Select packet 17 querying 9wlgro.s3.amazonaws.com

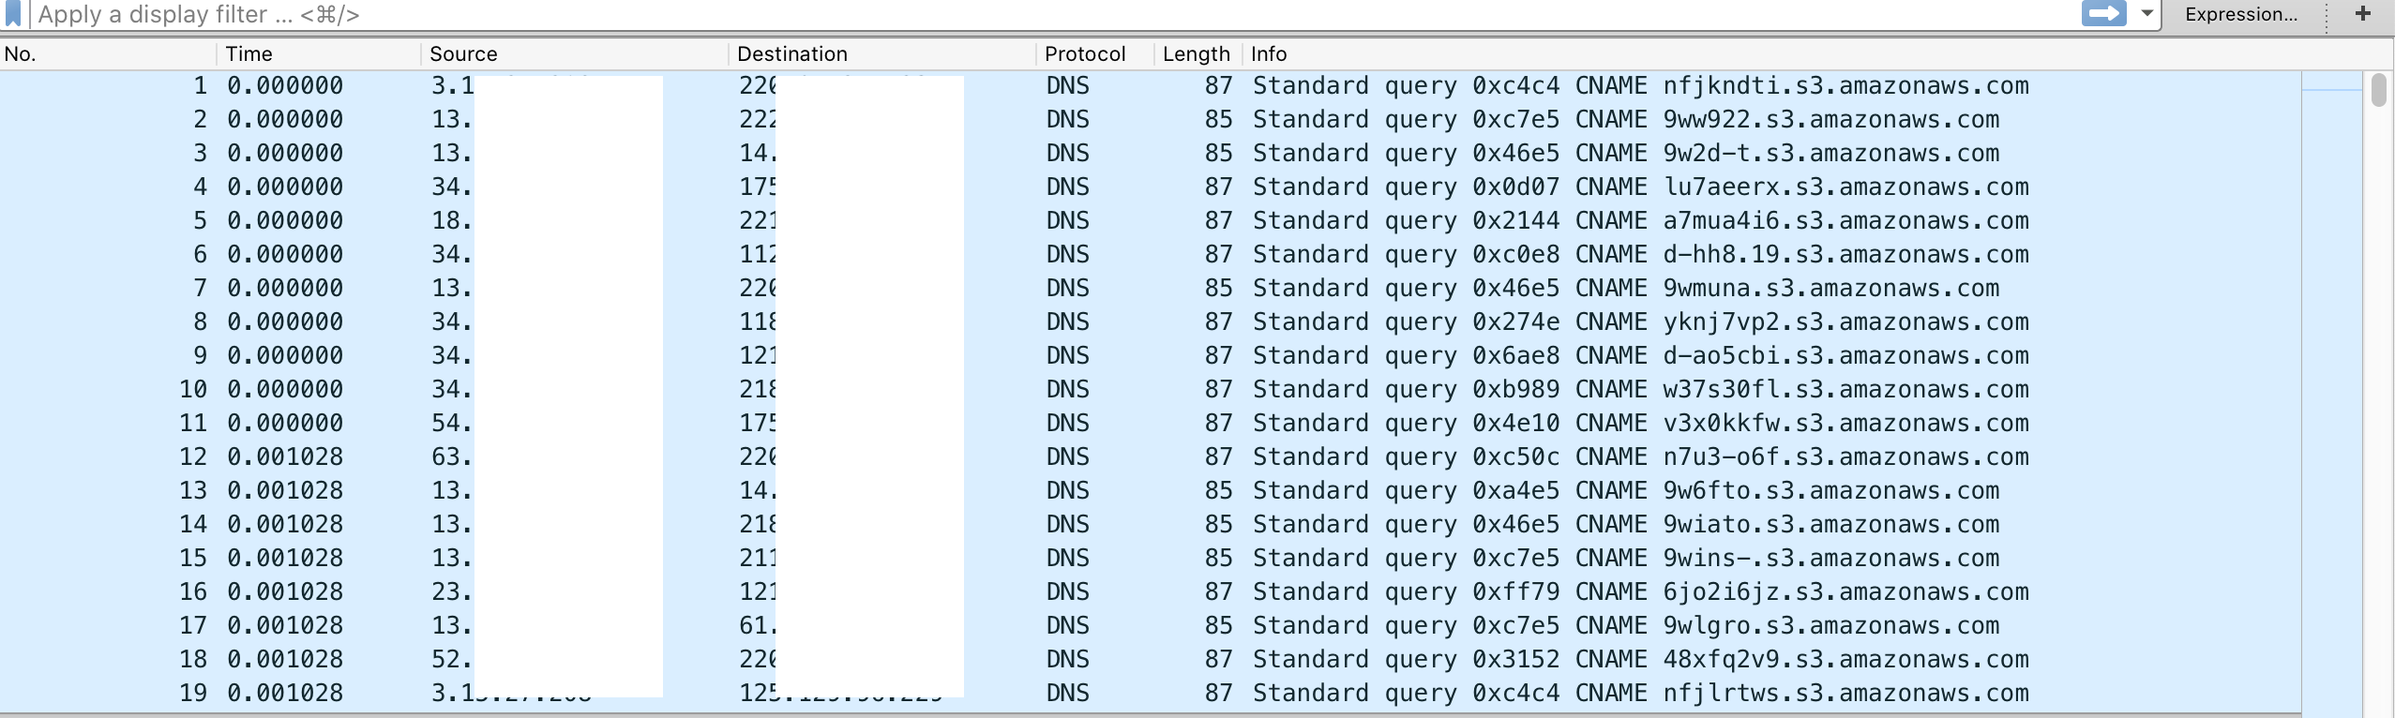click(1151, 625)
